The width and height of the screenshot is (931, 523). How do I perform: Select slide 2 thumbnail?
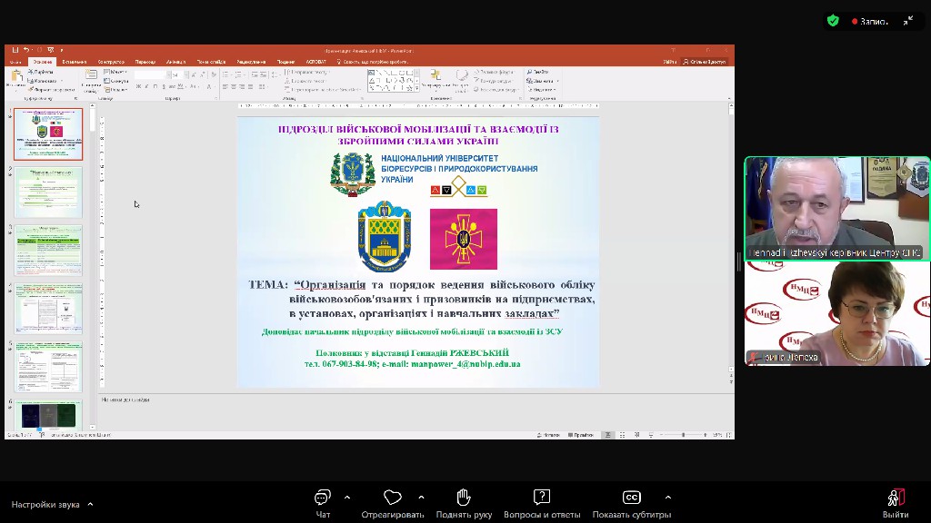coord(48,192)
